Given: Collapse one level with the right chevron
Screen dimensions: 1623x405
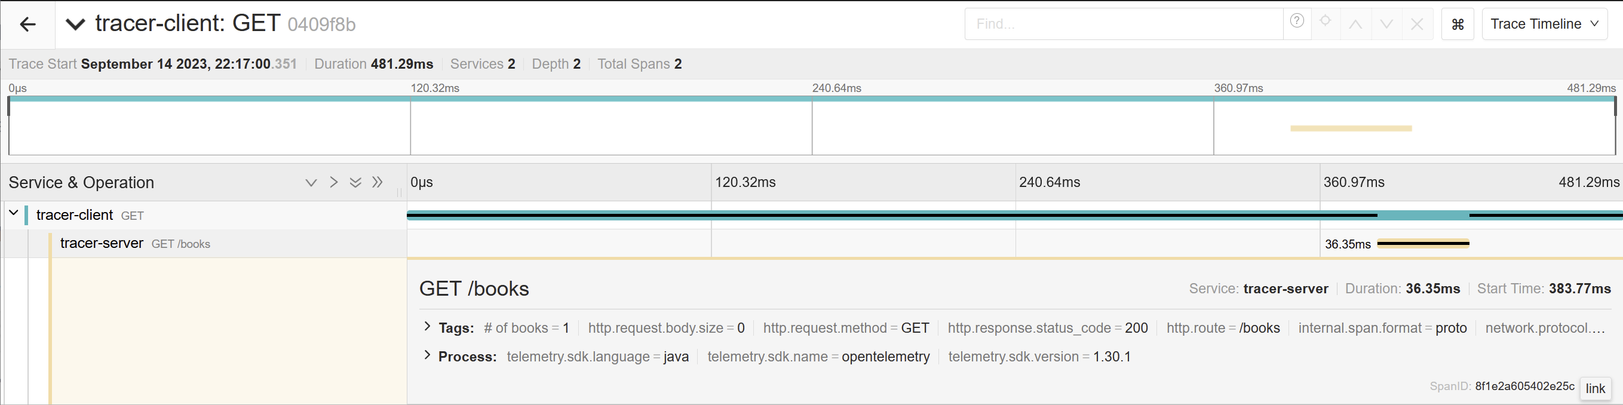Looking at the screenshot, I should pyautogui.click(x=333, y=183).
